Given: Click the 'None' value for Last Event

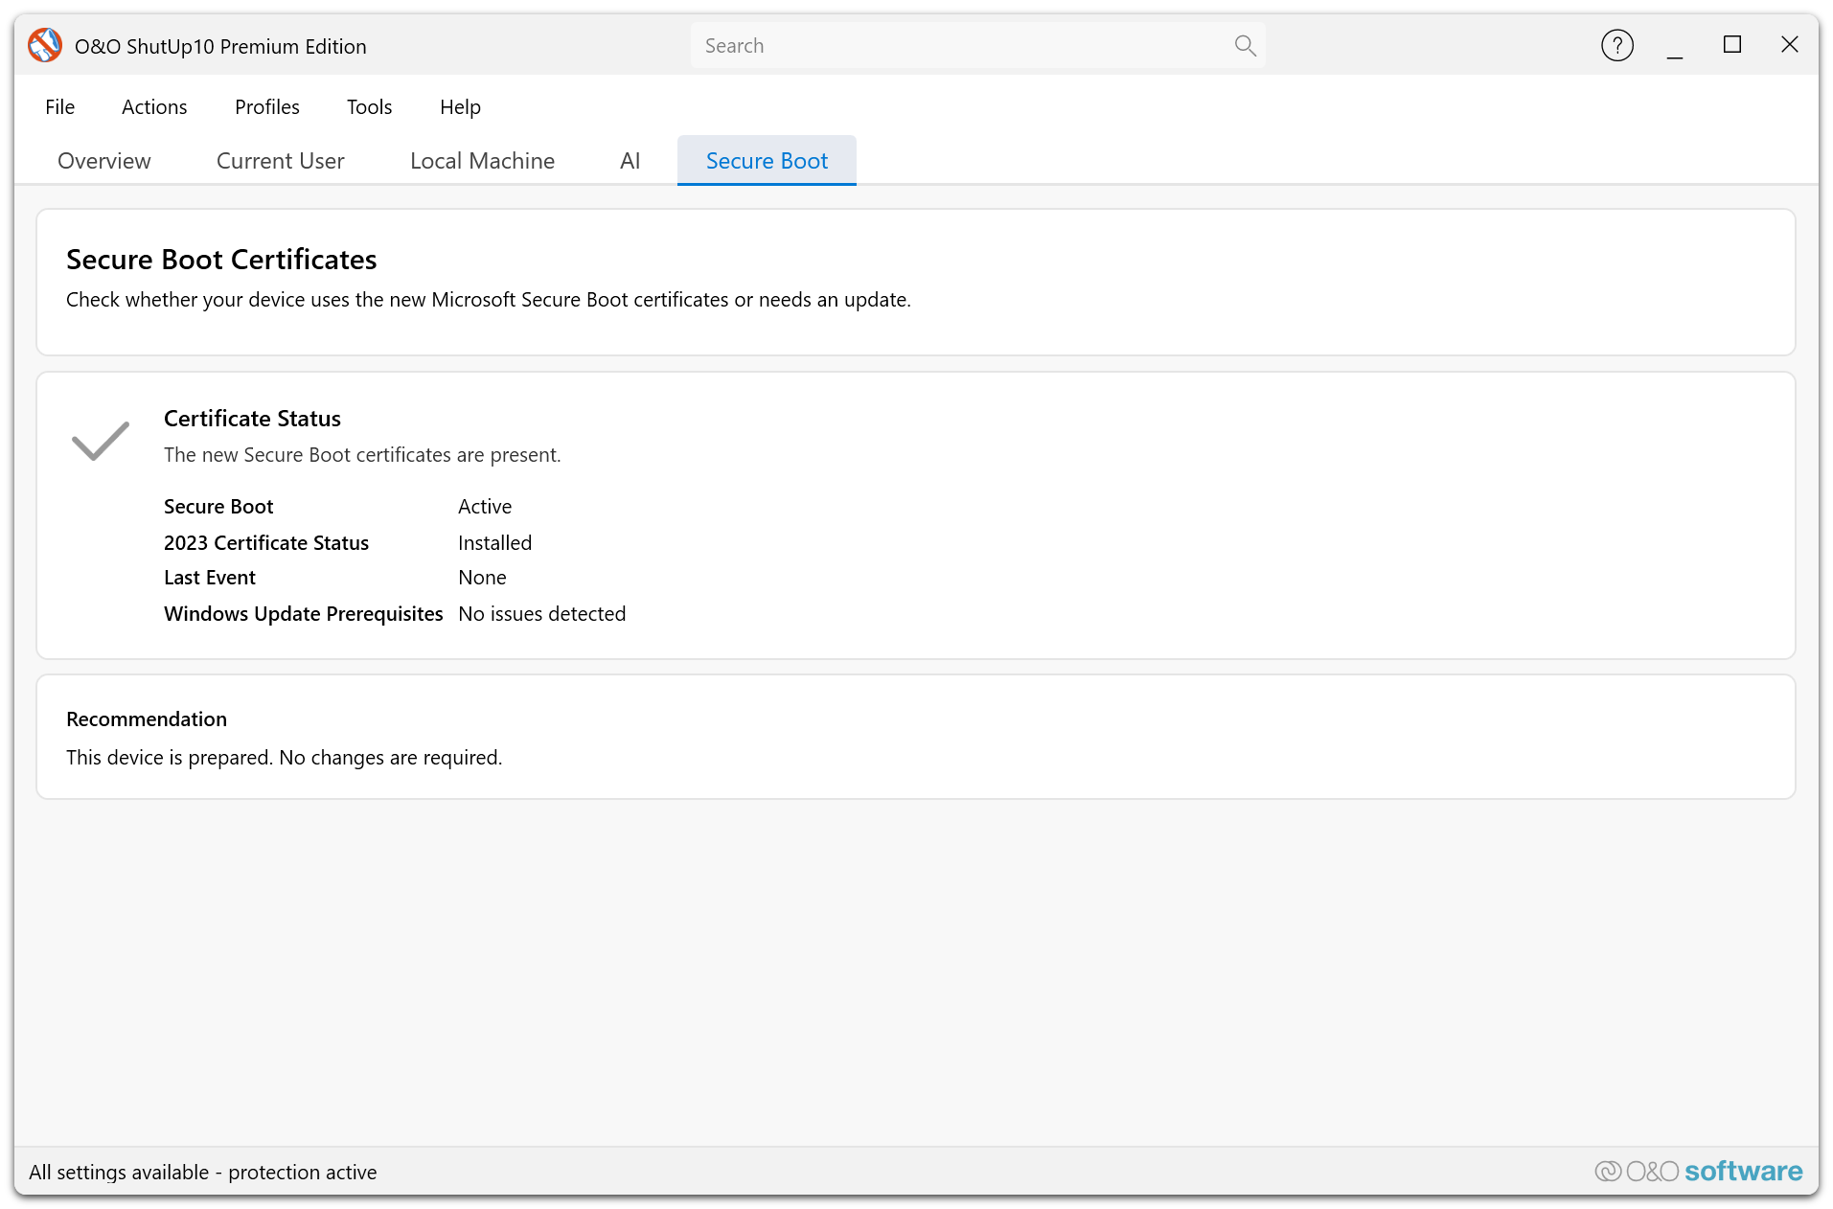Looking at the screenshot, I should 482,578.
